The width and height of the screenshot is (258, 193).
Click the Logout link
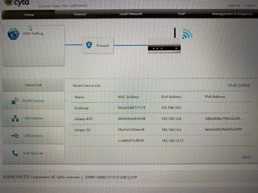coord(250,5)
